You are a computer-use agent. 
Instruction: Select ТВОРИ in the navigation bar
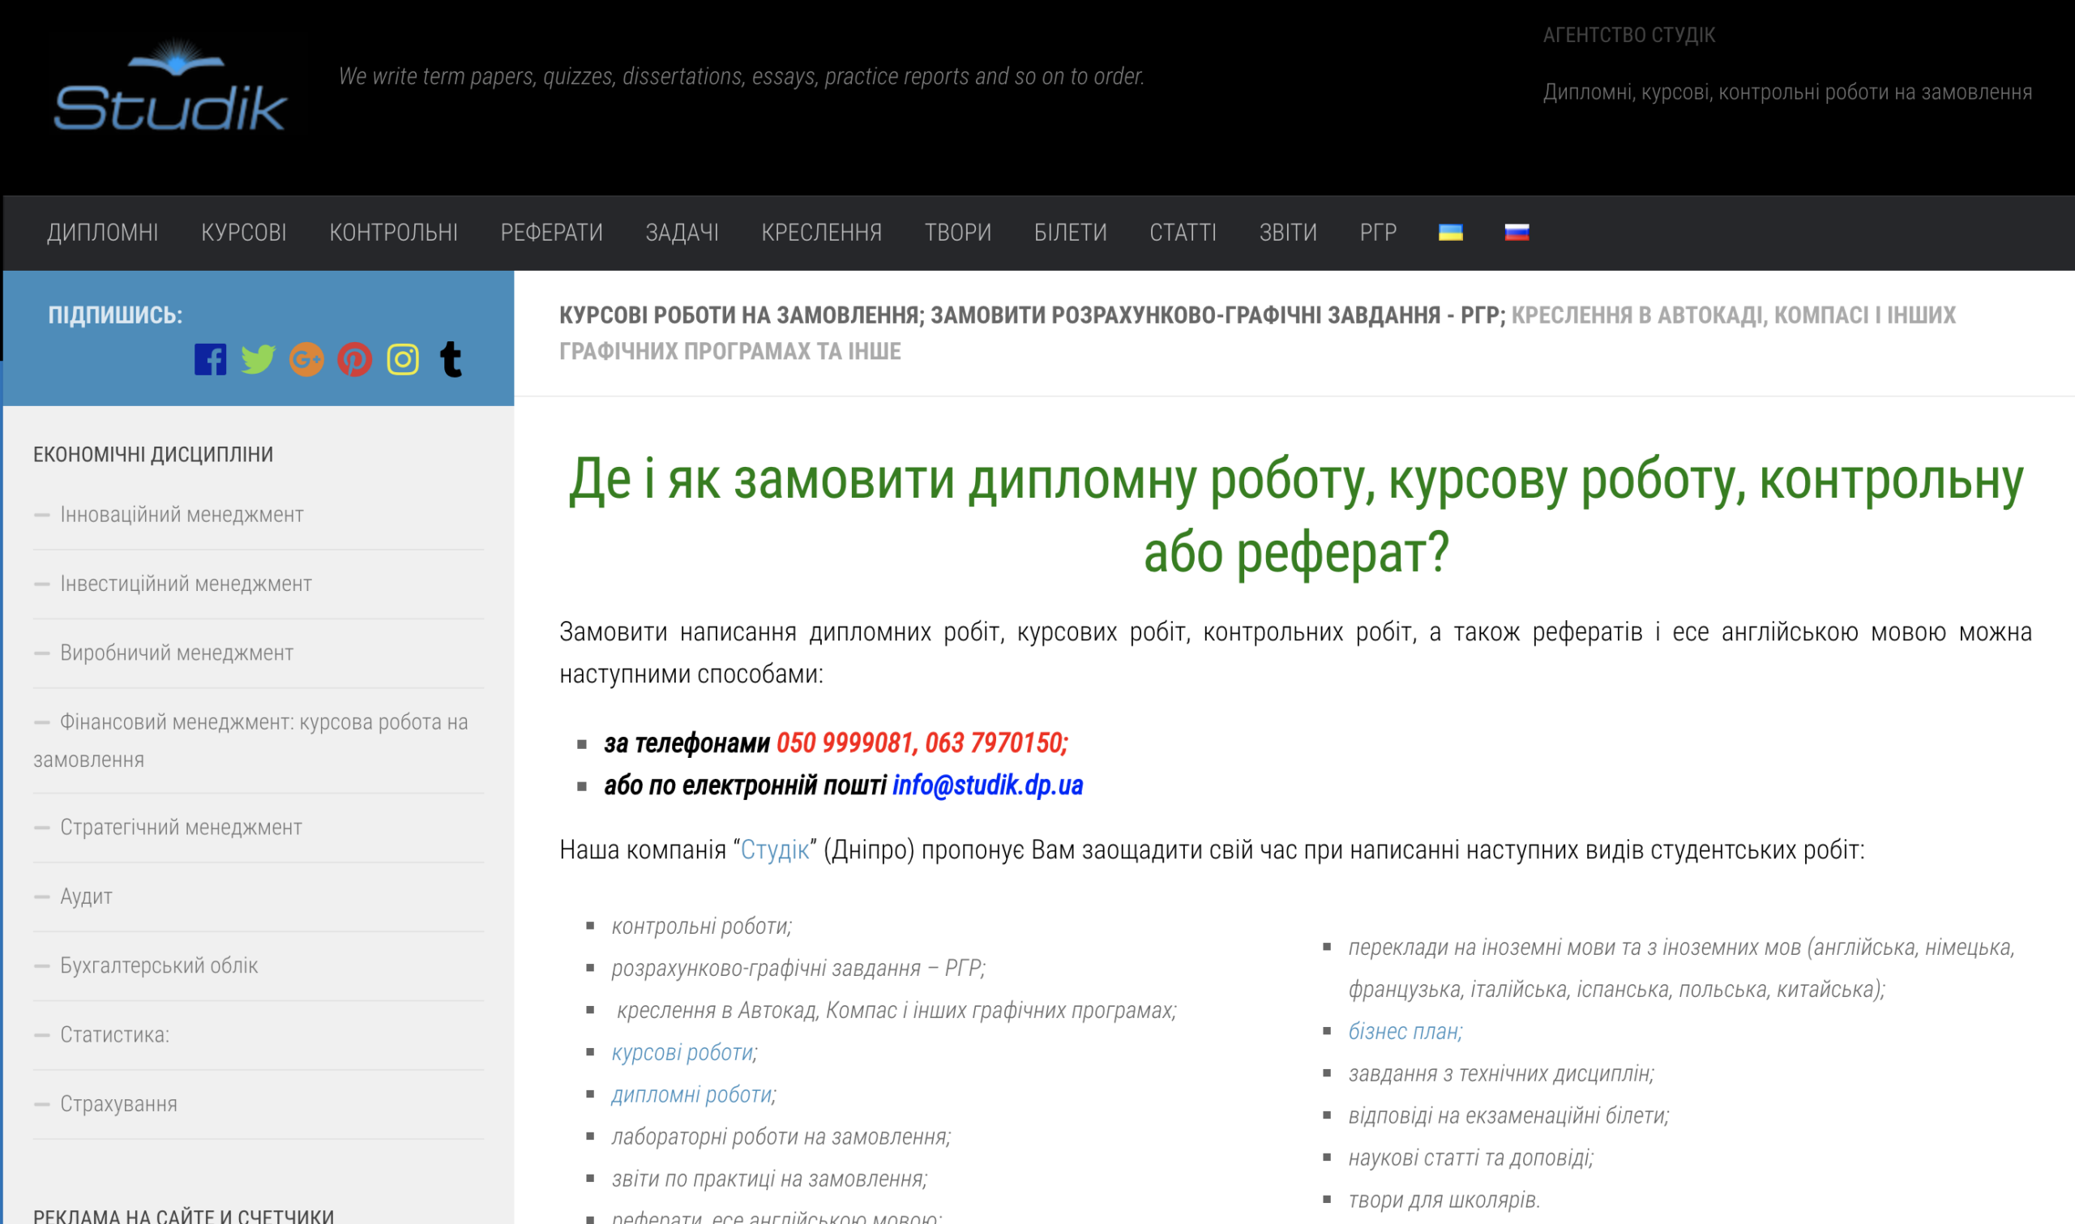point(957,233)
